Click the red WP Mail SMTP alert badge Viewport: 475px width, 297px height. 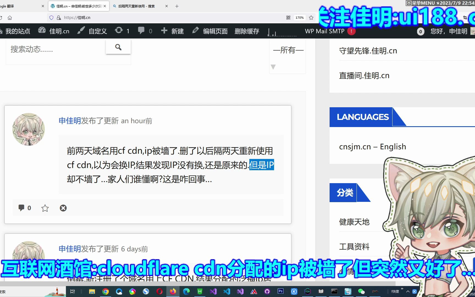tap(351, 31)
